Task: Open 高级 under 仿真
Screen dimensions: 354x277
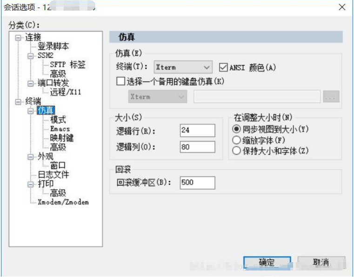Action: click(x=58, y=147)
